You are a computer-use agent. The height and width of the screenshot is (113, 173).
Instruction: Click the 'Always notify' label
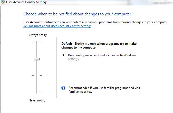37,35
